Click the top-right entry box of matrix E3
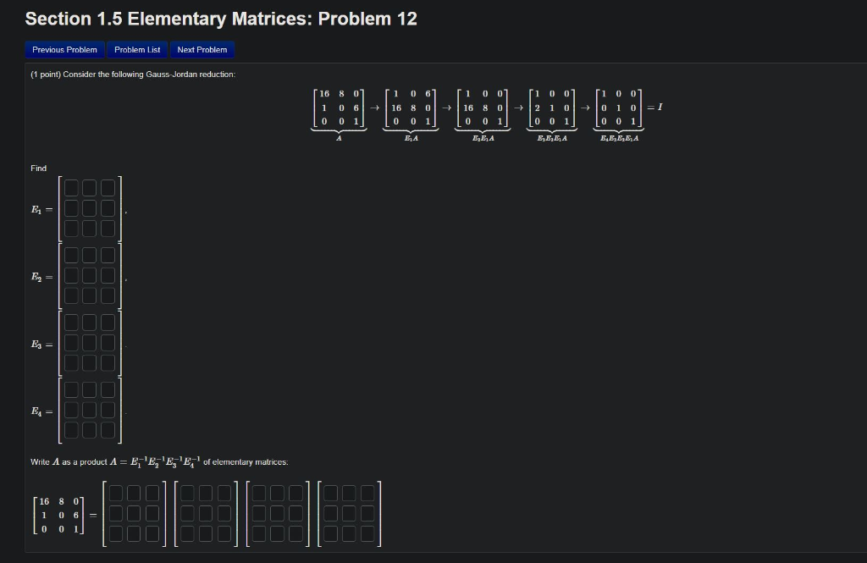The image size is (867, 563). [108, 322]
